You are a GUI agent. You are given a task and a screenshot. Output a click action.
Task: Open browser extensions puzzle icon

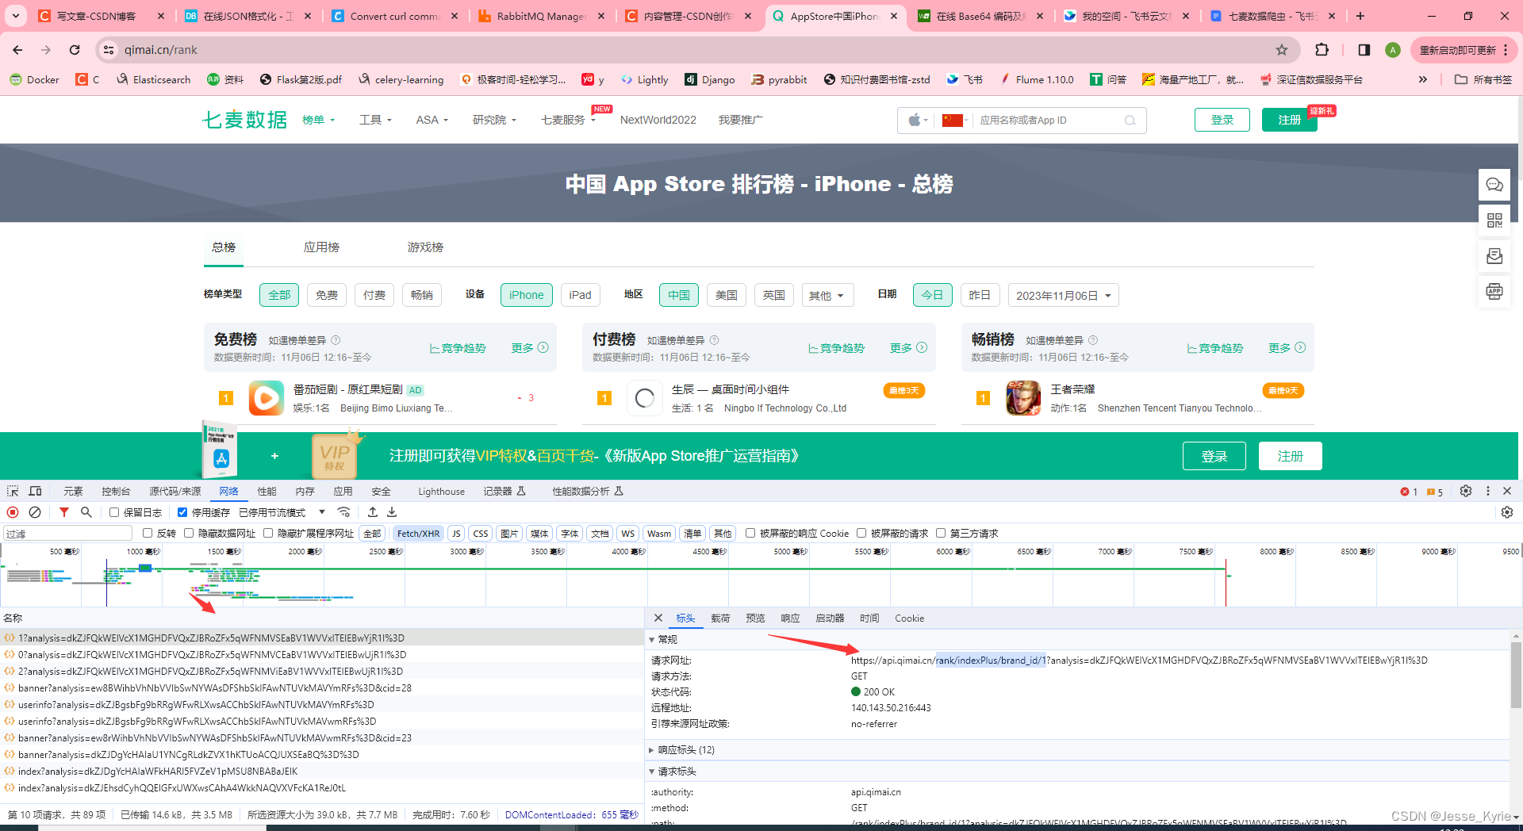pos(1322,50)
